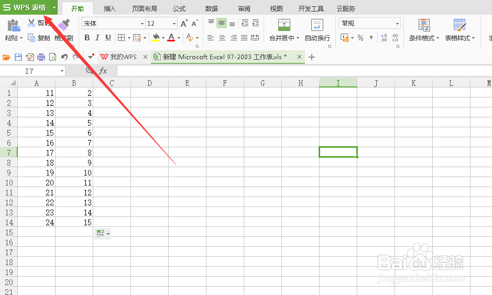This screenshot has width=492, height=295.
Task: Open the number format dropdown showing 常规
Action: 397,24
